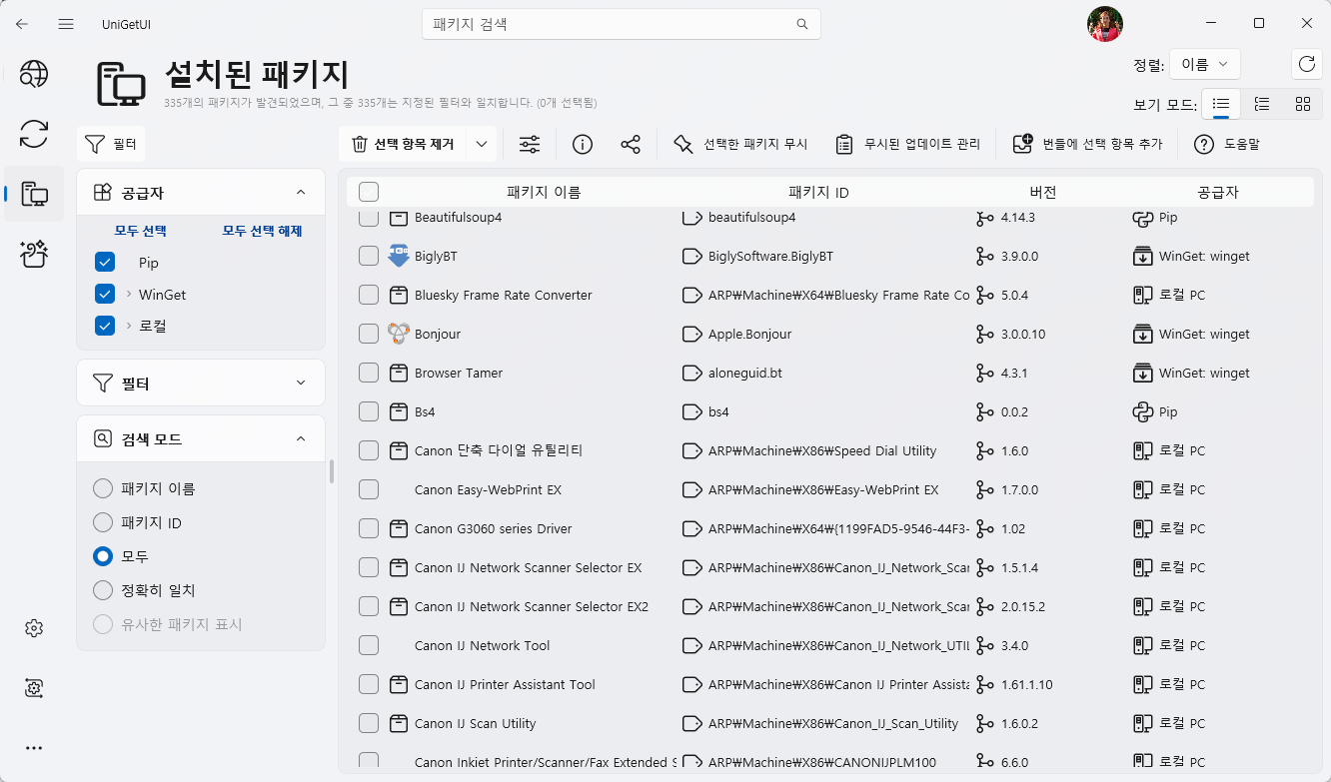Click the Browser Tamer package icon
Viewport: 1331px width, 782px height.
pyautogui.click(x=399, y=374)
